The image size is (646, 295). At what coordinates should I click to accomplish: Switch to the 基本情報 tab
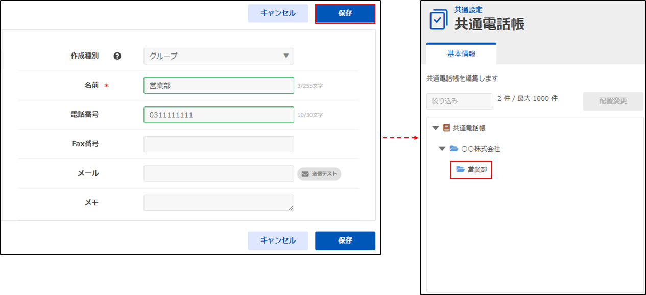point(461,54)
